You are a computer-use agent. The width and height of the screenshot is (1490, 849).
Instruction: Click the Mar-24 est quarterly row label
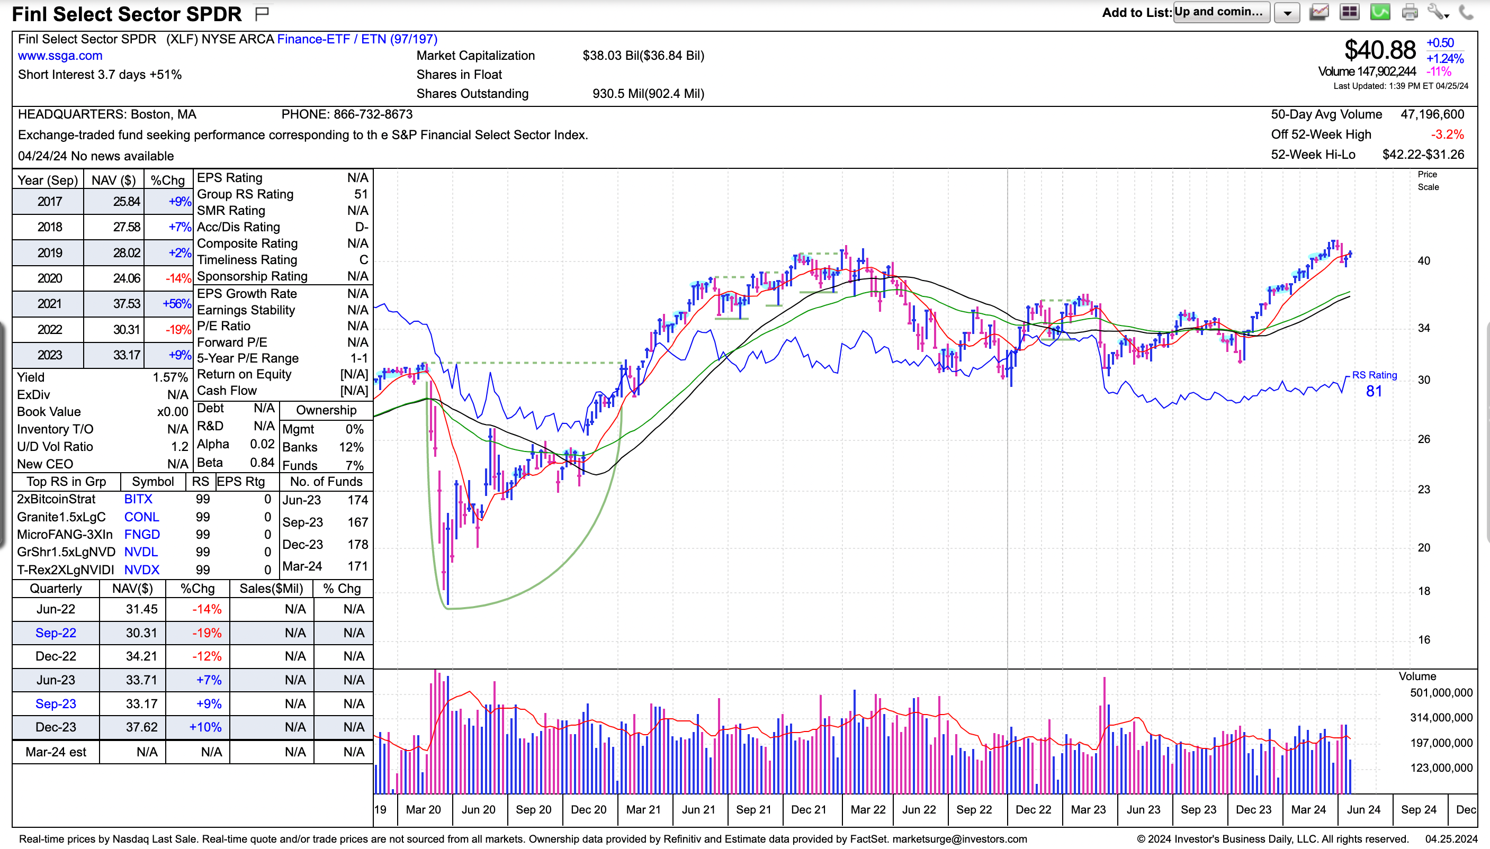(56, 753)
